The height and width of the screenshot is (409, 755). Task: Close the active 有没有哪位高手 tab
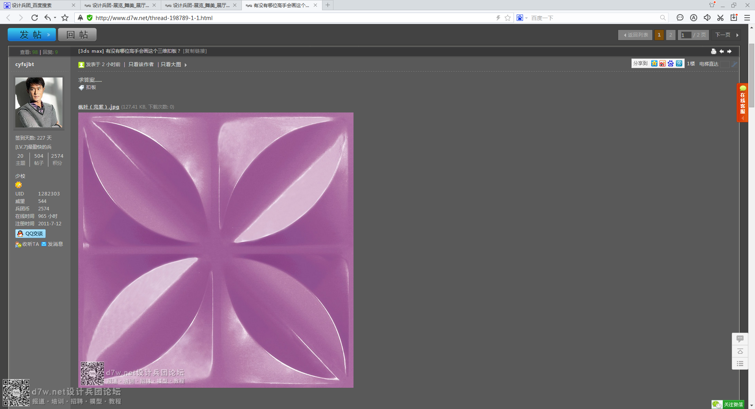point(315,5)
